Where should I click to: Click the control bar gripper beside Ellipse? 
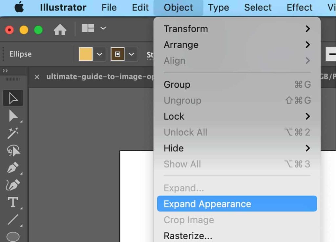[3, 54]
